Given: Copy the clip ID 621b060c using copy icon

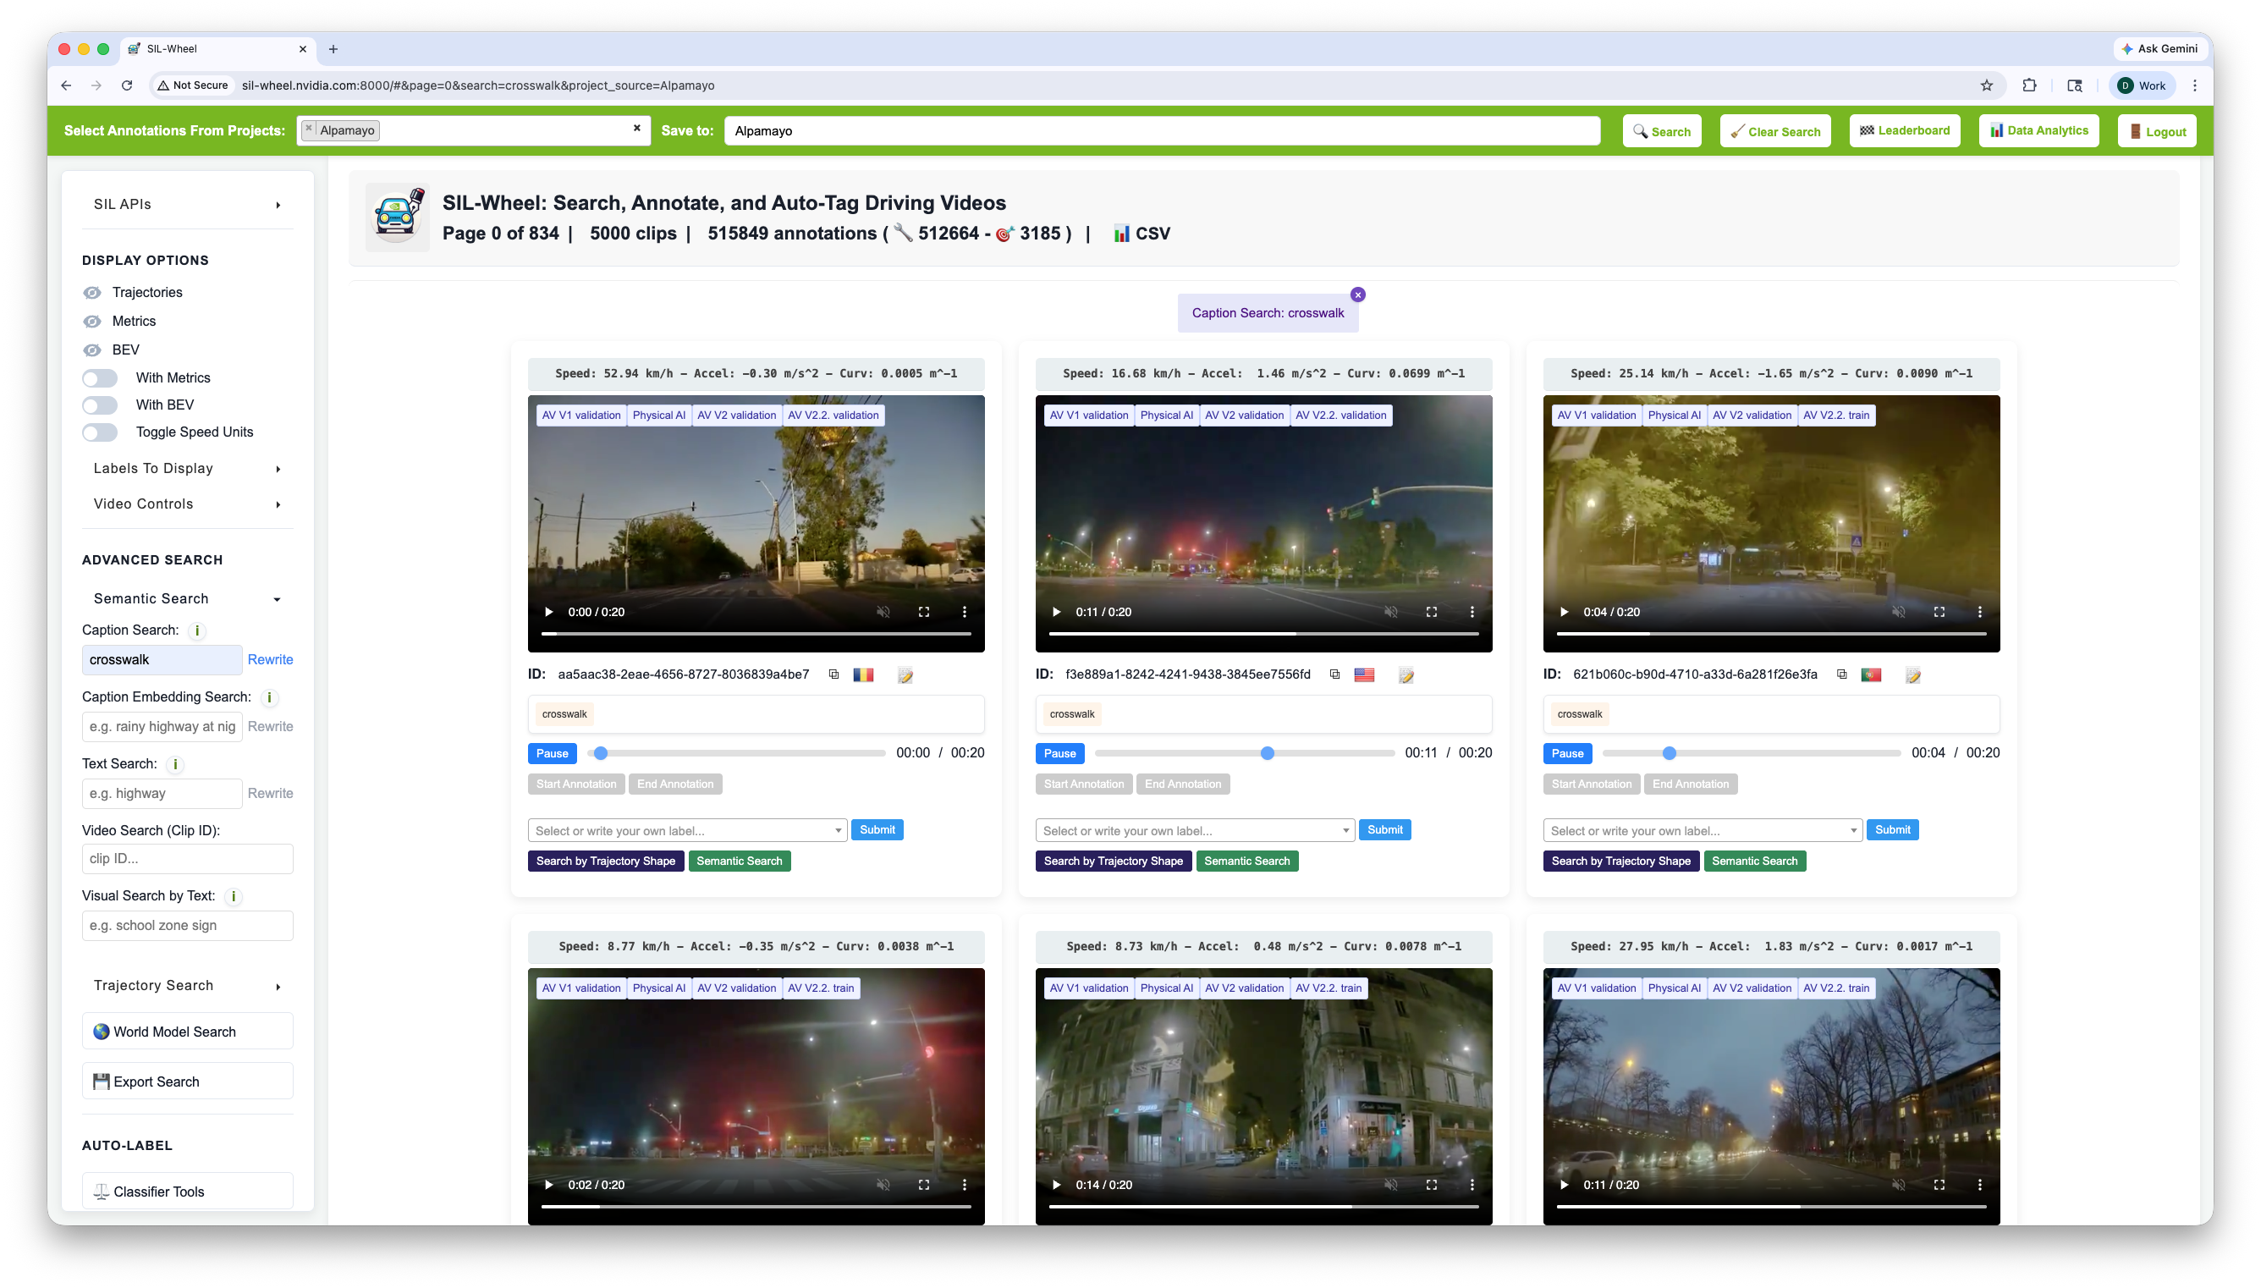Looking at the screenshot, I should point(1842,674).
